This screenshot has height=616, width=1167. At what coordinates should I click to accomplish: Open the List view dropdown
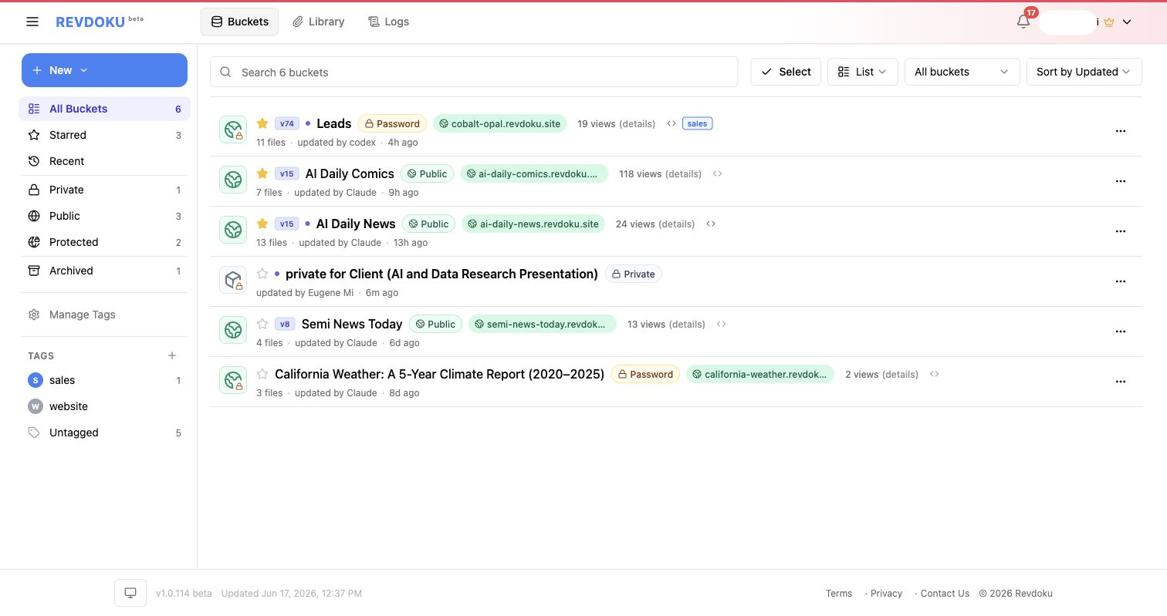click(x=862, y=72)
